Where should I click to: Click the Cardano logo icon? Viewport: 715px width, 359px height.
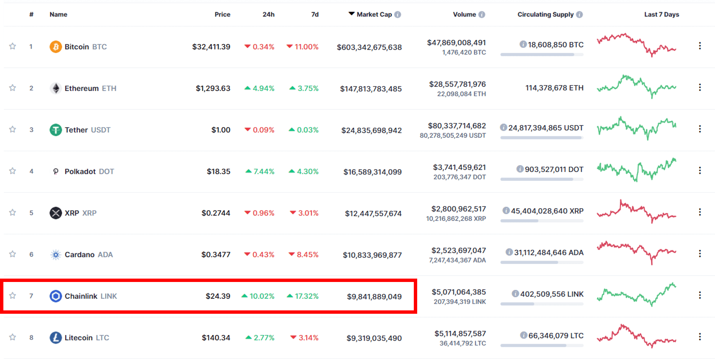[x=56, y=255]
